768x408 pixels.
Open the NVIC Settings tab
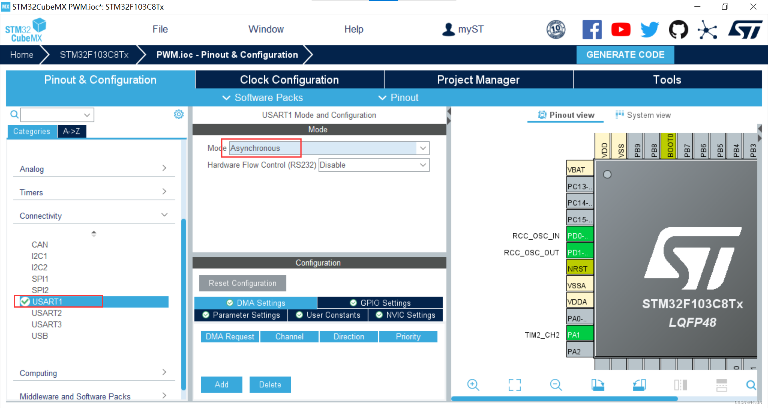click(406, 315)
